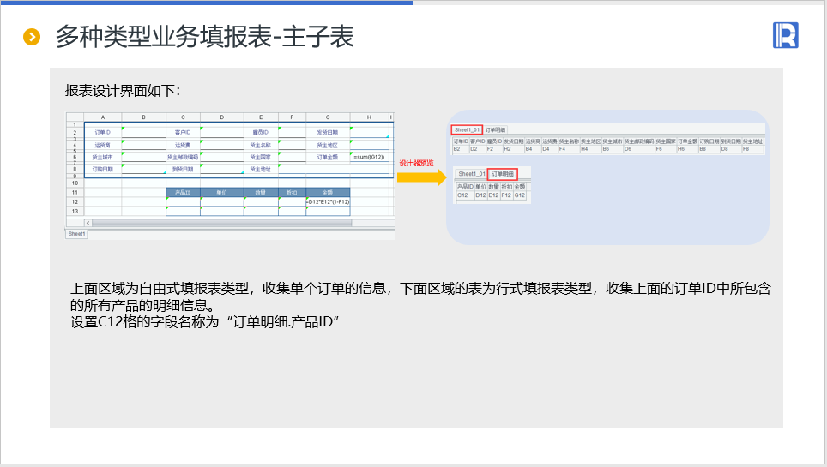Screen dimensions: 827x467
Task: Click preview cell C12
Action: click(465, 195)
